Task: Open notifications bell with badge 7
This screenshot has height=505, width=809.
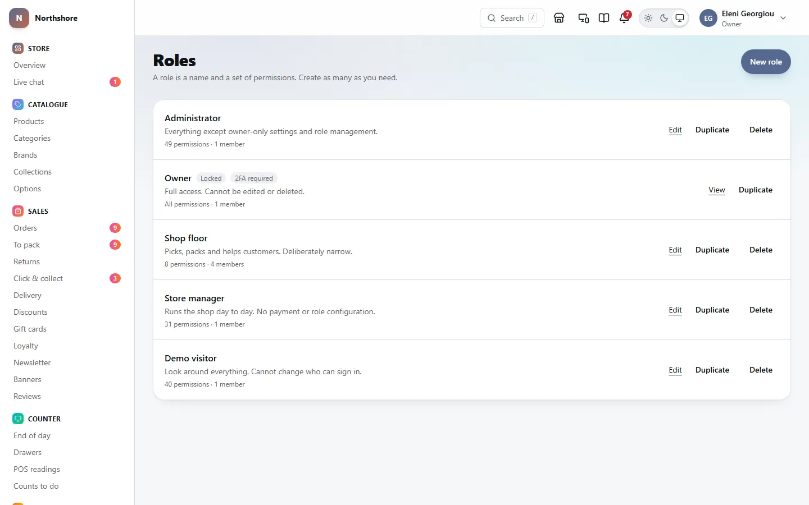Action: (624, 18)
